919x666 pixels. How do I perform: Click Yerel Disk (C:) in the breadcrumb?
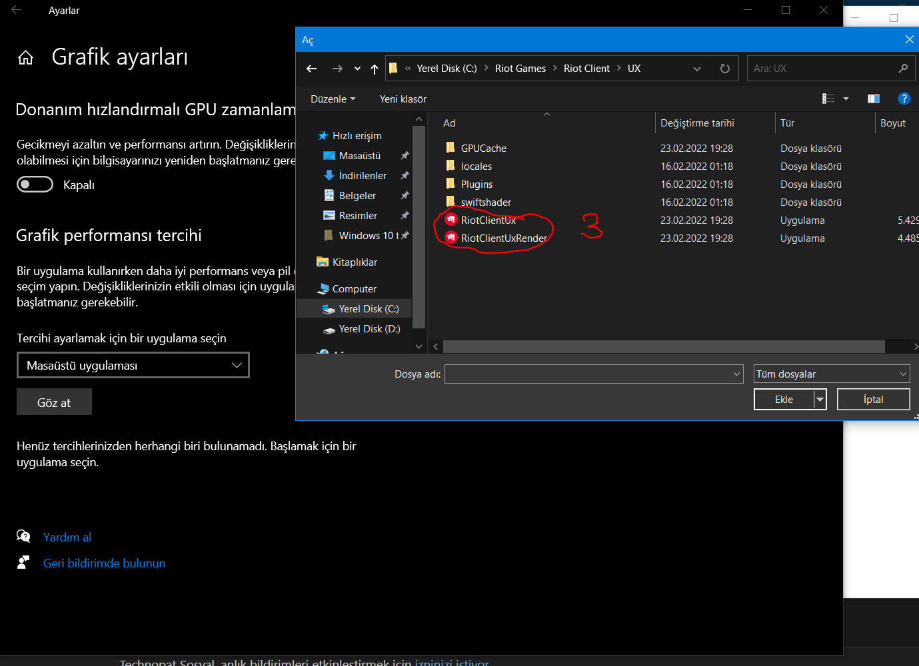click(x=447, y=69)
